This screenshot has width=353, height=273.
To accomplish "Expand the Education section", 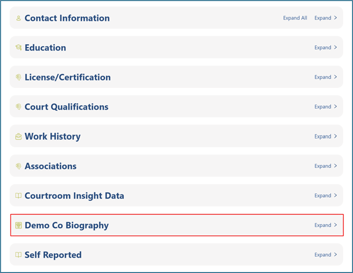I will click(x=326, y=47).
